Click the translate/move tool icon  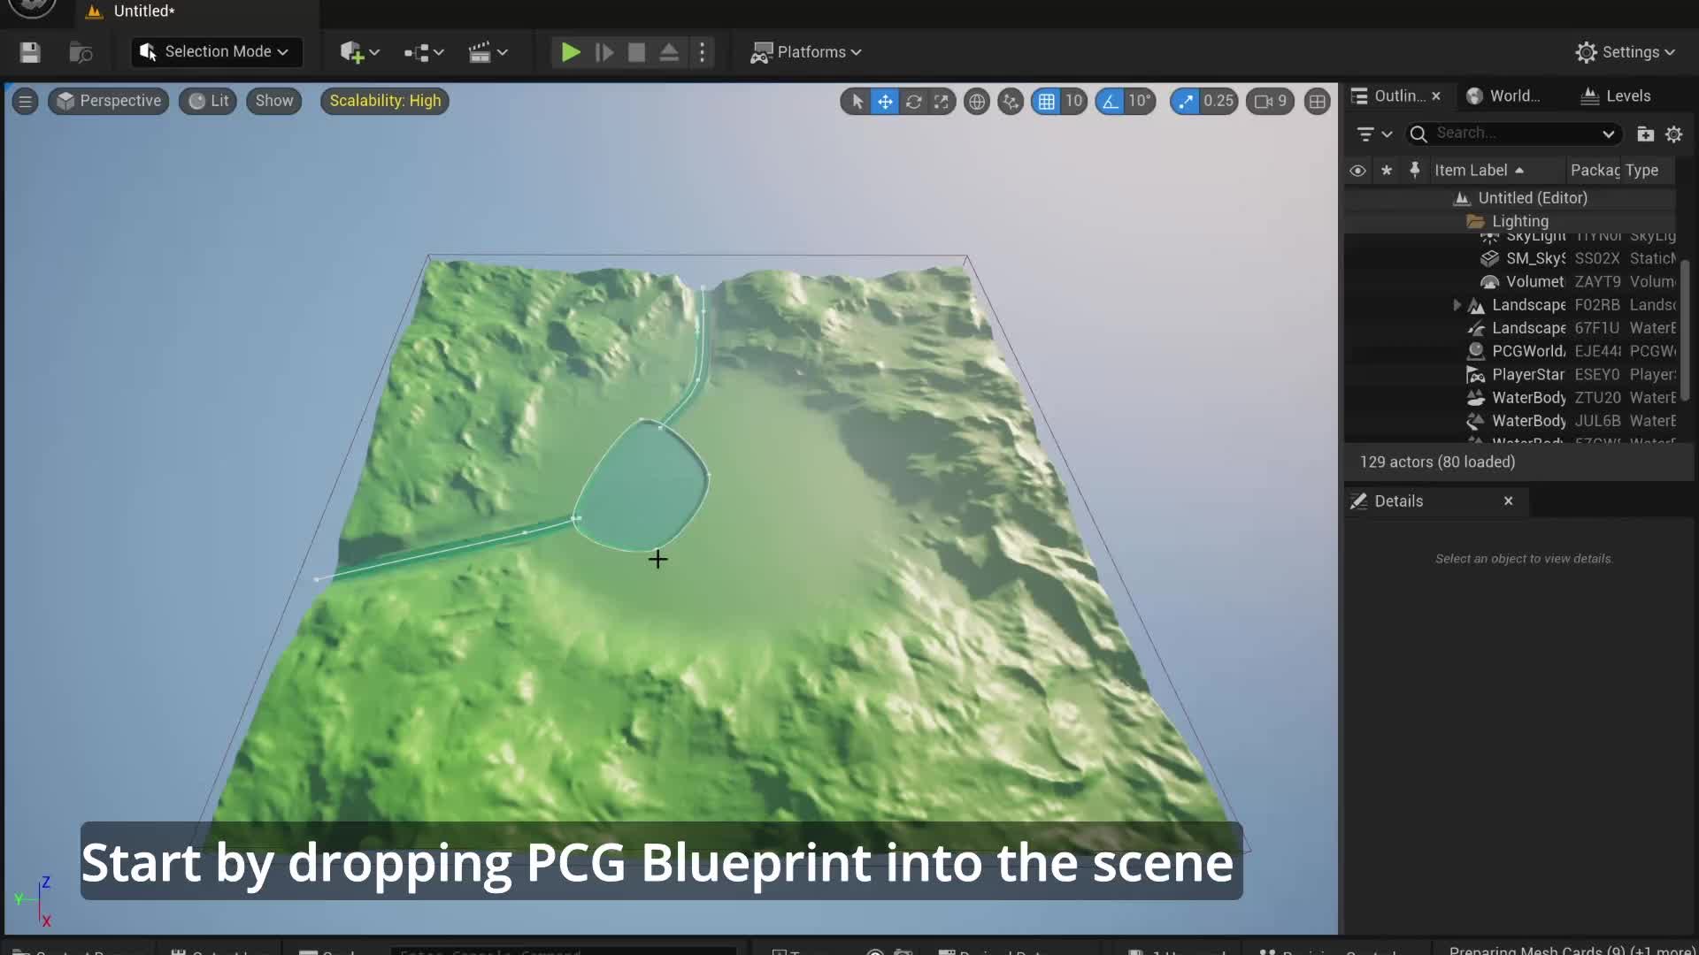tap(883, 99)
